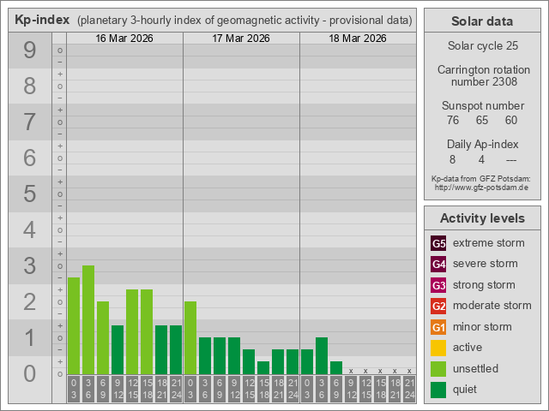Click the G5 extreme storm badge

[x=438, y=243]
